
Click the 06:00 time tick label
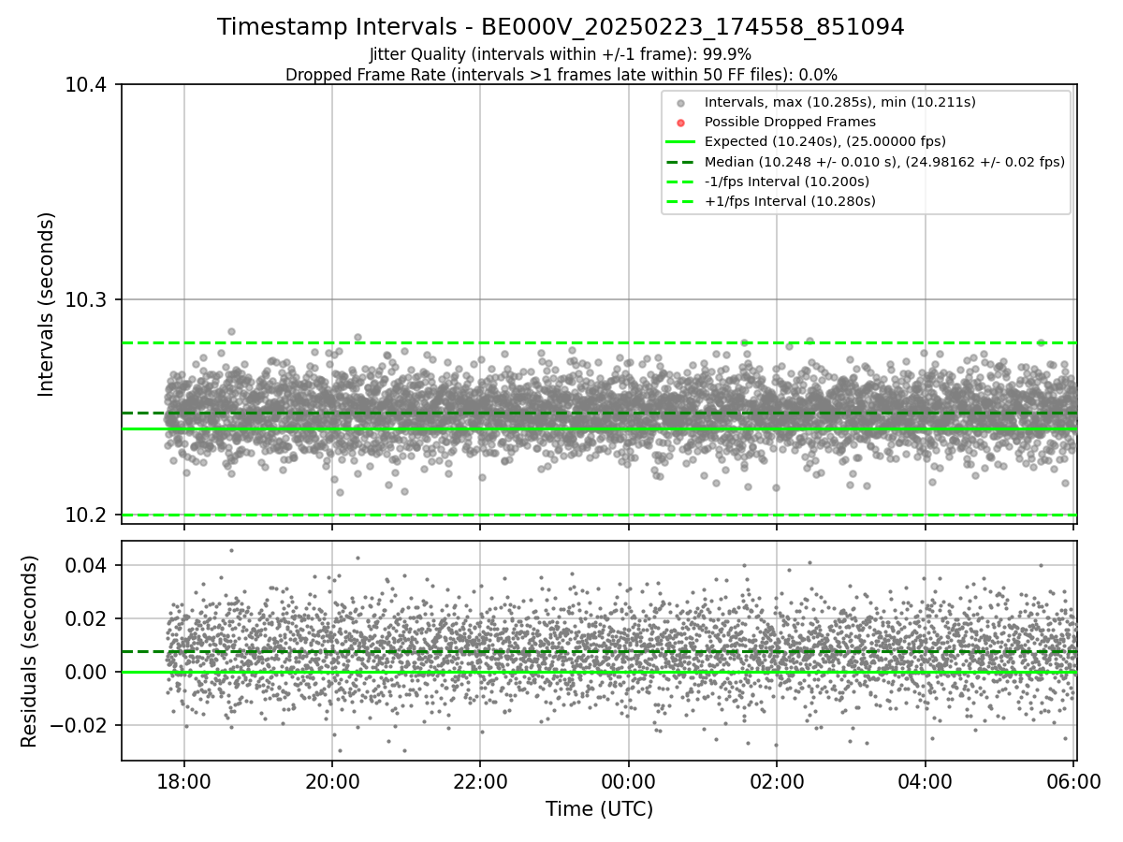(x=1073, y=780)
